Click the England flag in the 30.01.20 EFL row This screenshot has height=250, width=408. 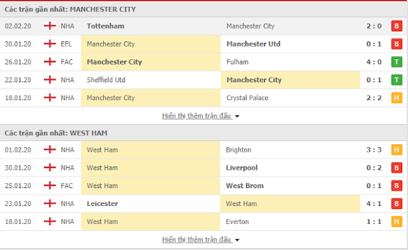click(50, 44)
